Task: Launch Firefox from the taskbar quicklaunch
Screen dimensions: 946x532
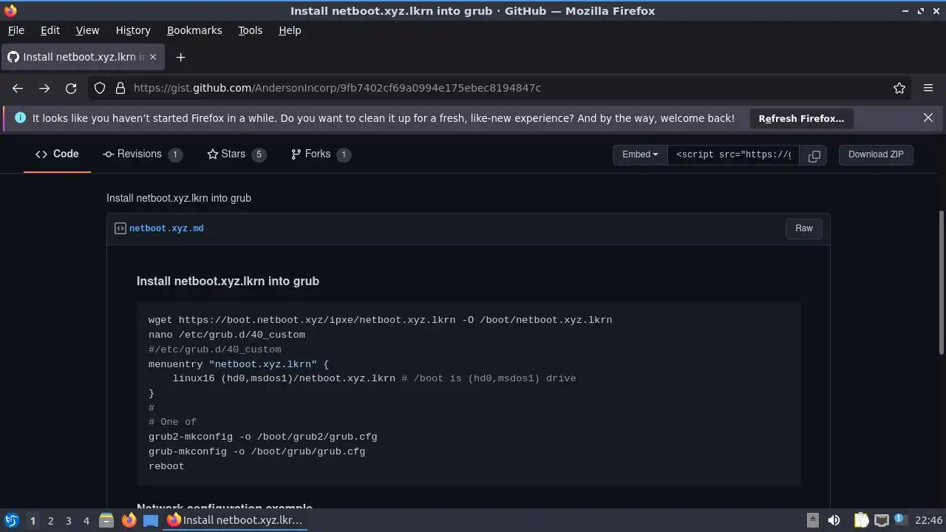Action: click(x=129, y=520)
